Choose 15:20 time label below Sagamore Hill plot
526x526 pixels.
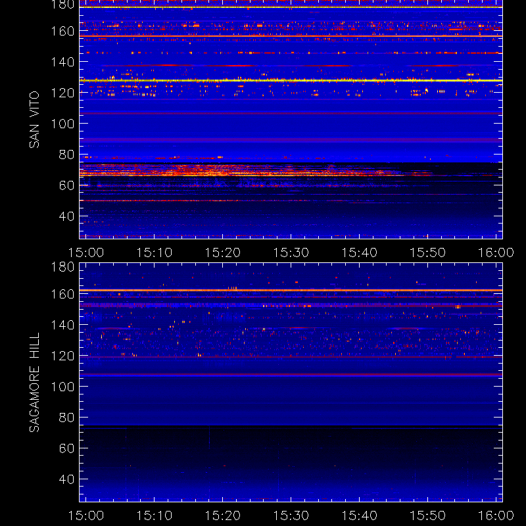tap(223, 515)
